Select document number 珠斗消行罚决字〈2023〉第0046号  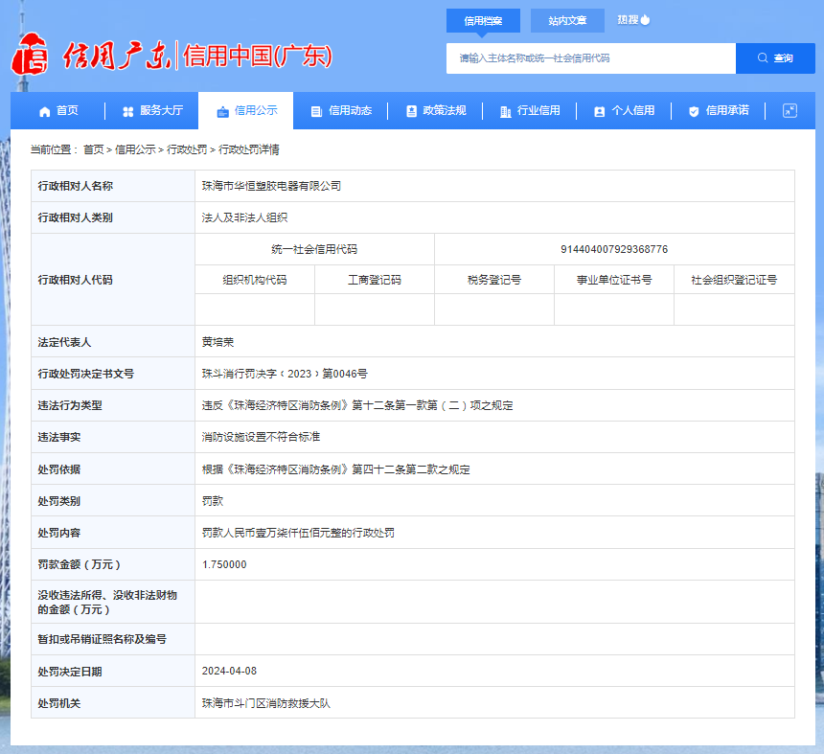point(285,374)
